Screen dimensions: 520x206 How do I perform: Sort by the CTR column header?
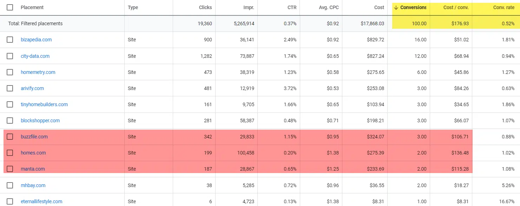point(291,7)
